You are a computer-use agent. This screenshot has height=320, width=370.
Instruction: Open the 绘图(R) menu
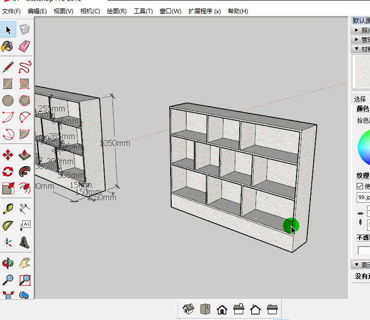(116, 11)
